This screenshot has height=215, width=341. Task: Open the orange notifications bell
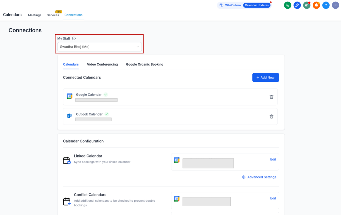316,5
